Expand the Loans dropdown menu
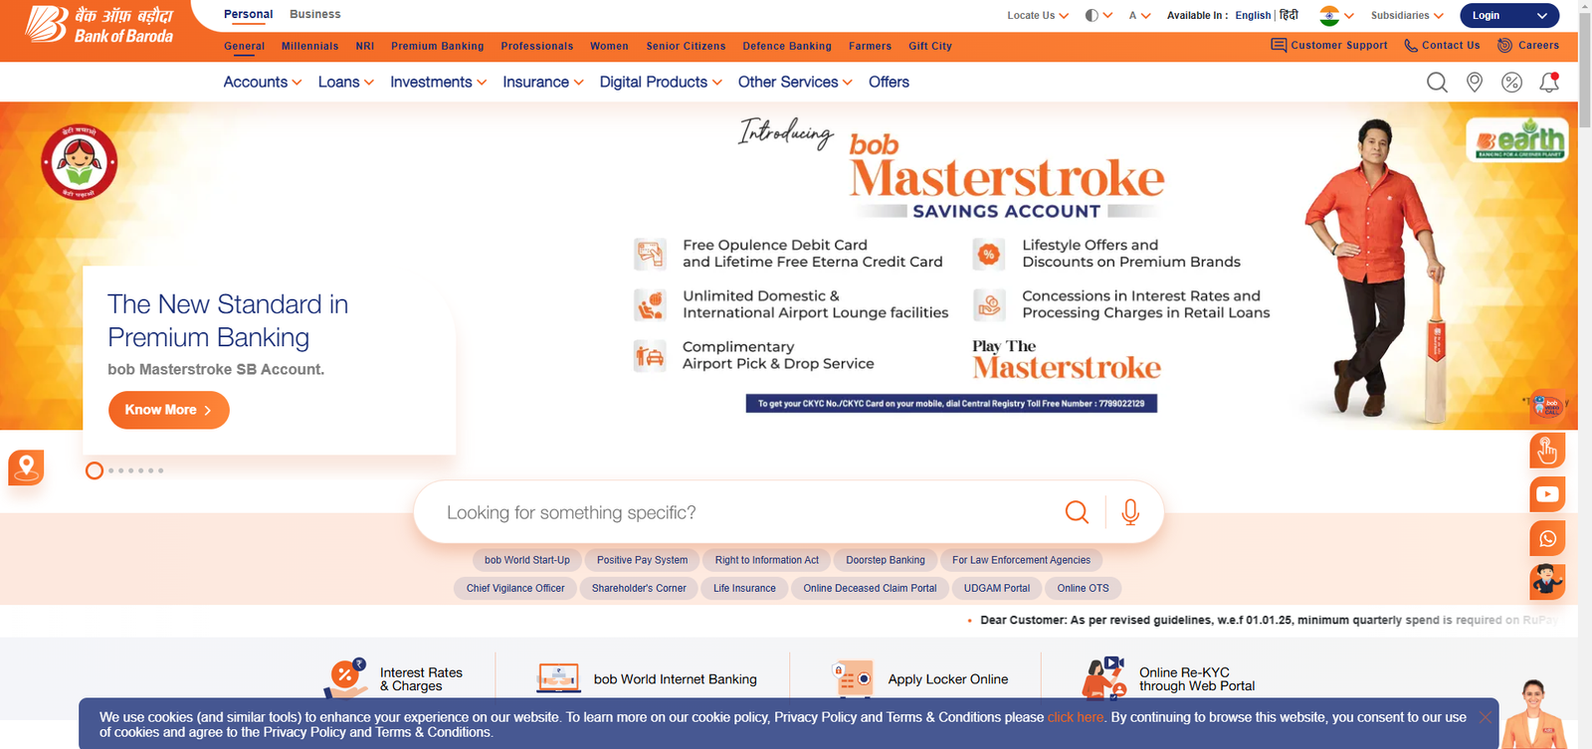Image resolution: width=1592 pixels, height=749 pixels. point(346,82)
